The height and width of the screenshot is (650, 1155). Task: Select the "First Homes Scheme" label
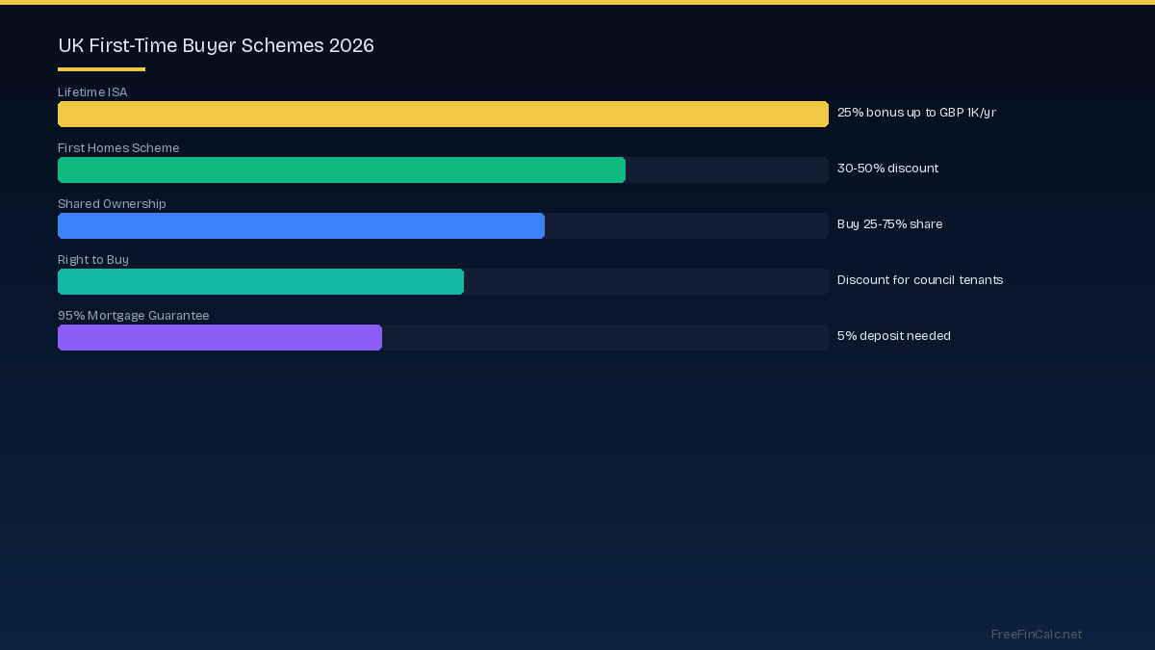[118, 148]
